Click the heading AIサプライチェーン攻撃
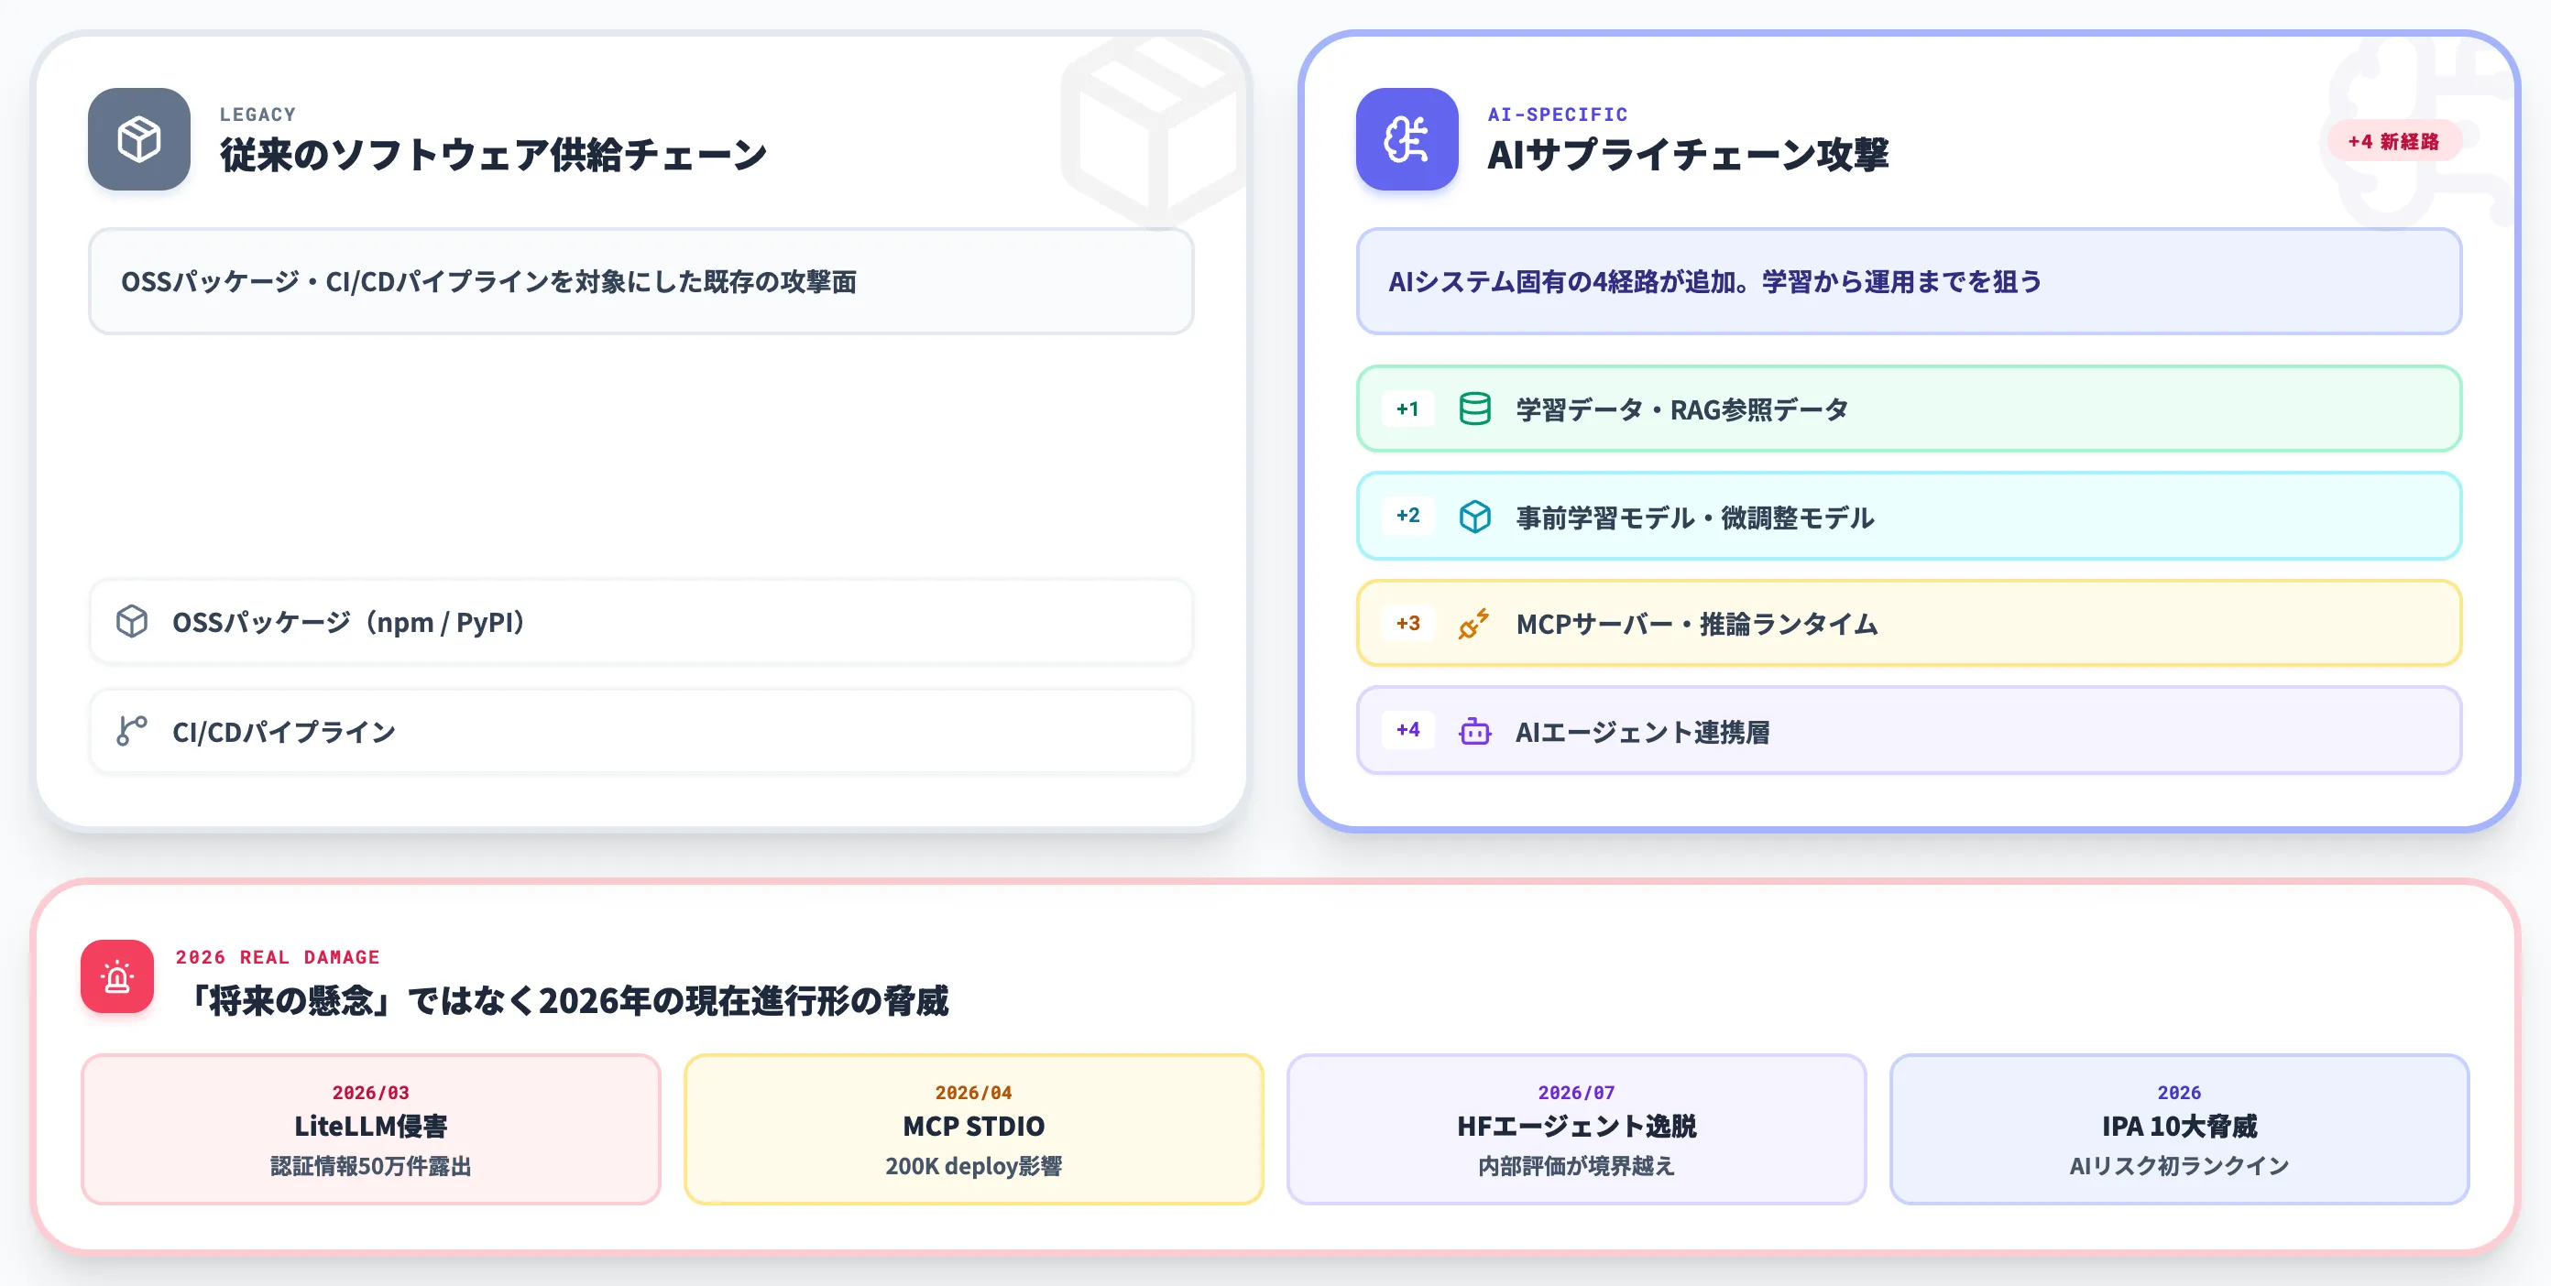 [x=1688, y=155]
